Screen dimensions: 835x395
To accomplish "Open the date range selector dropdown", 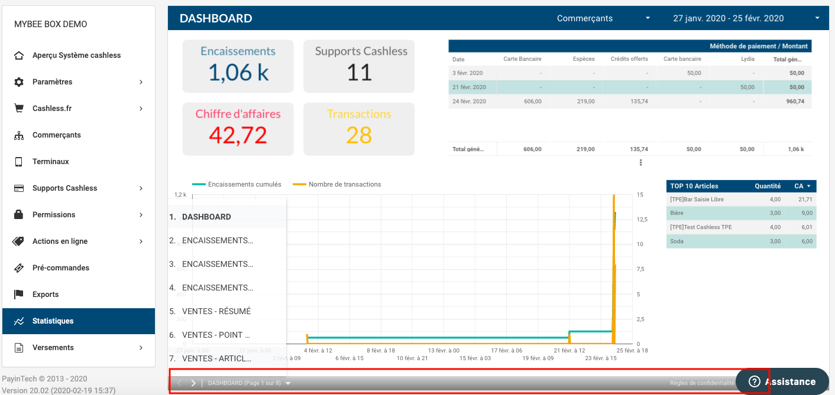I will coord(746,18).
